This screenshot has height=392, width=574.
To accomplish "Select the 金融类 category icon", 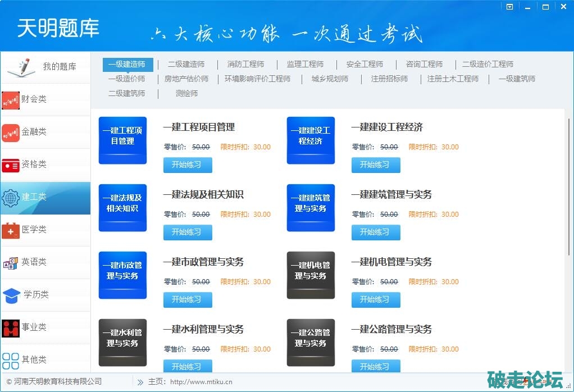I will pos(11,132).
